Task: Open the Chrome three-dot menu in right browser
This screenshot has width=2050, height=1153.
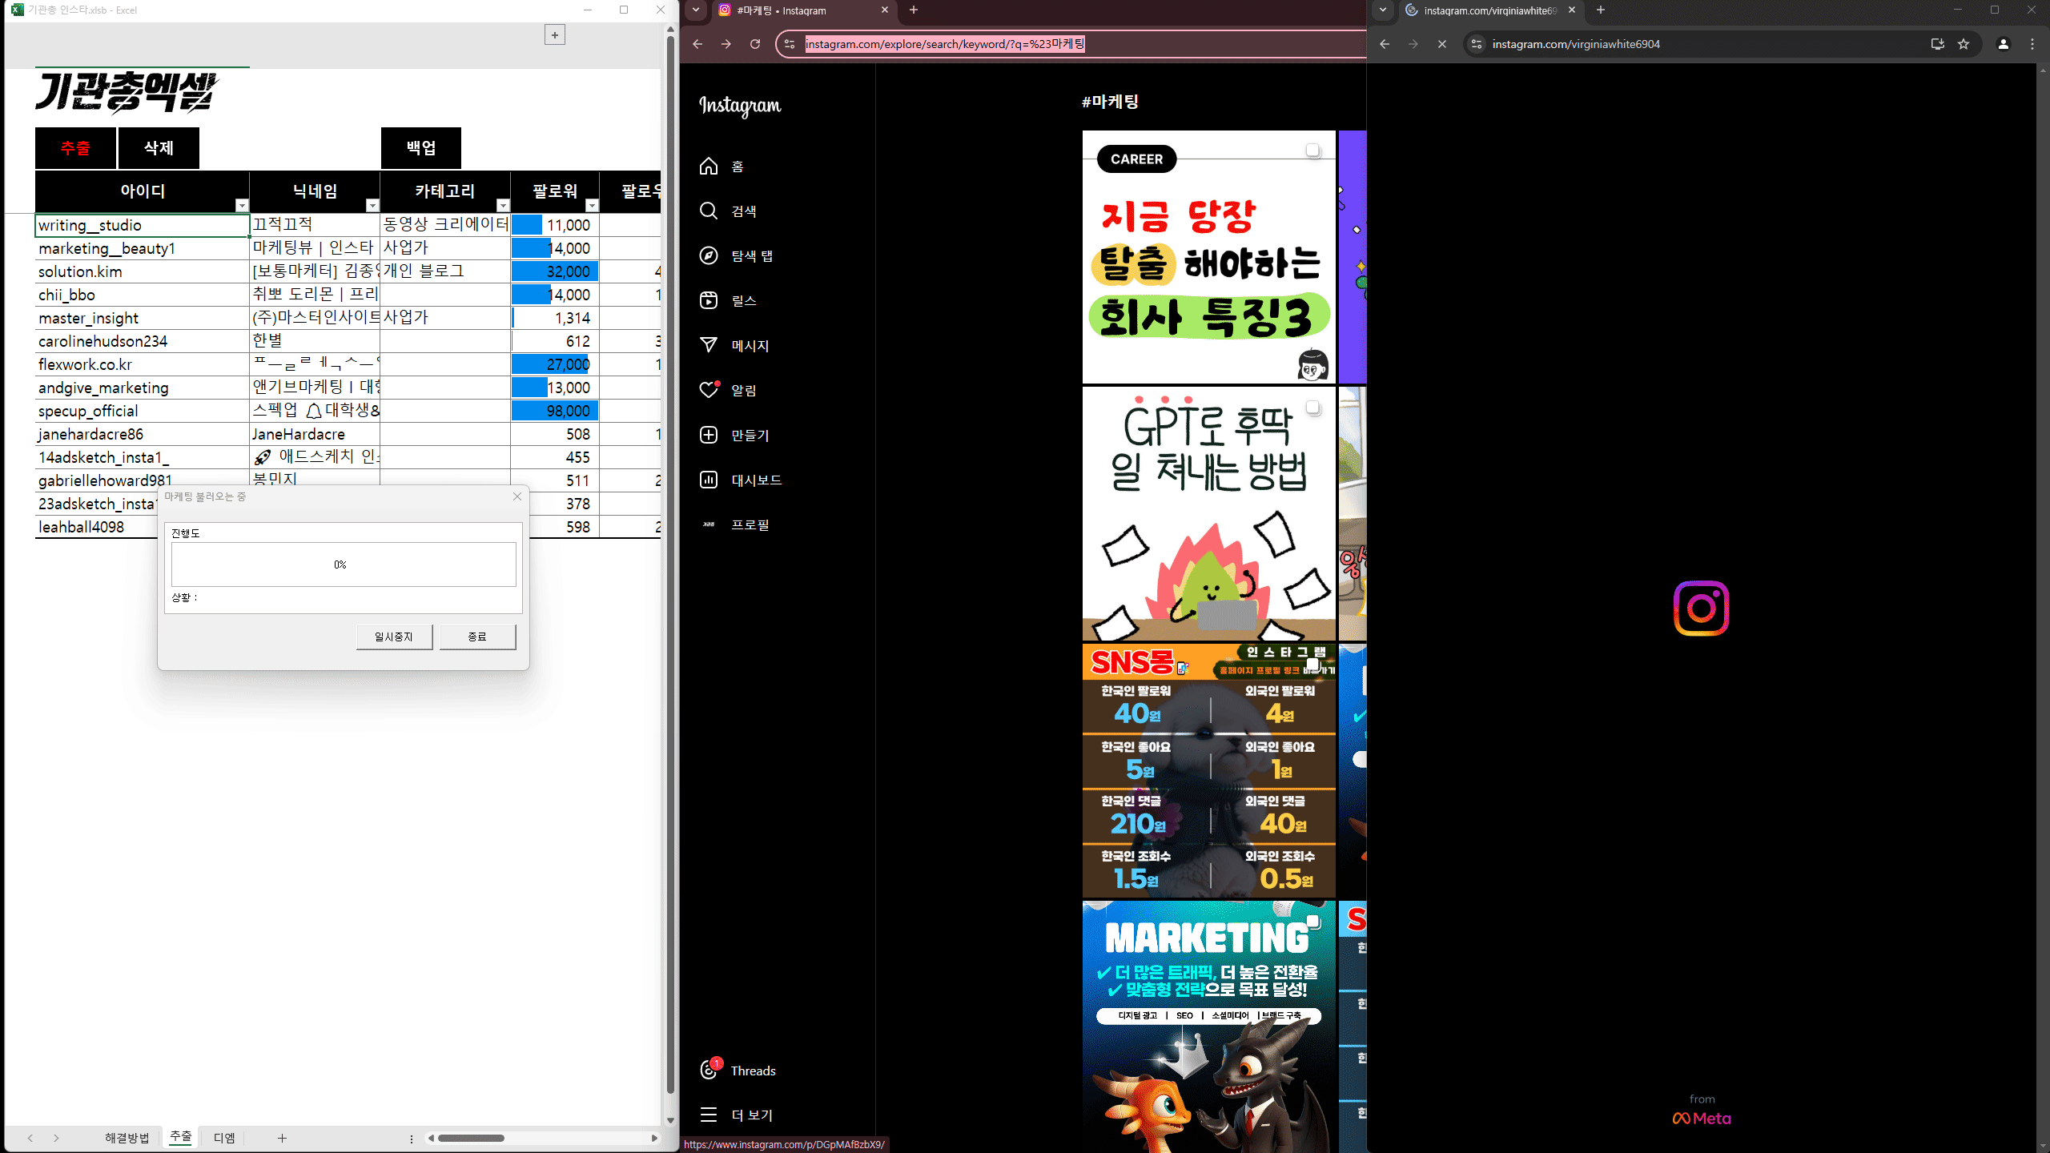Action: point(2032,44)
